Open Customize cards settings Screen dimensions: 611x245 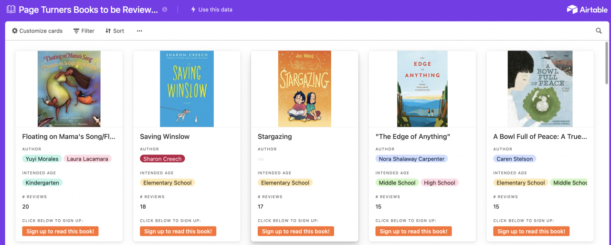(37, 31)
